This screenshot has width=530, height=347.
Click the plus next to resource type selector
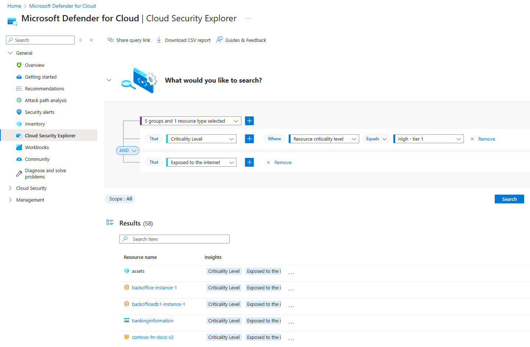(249, 121)
